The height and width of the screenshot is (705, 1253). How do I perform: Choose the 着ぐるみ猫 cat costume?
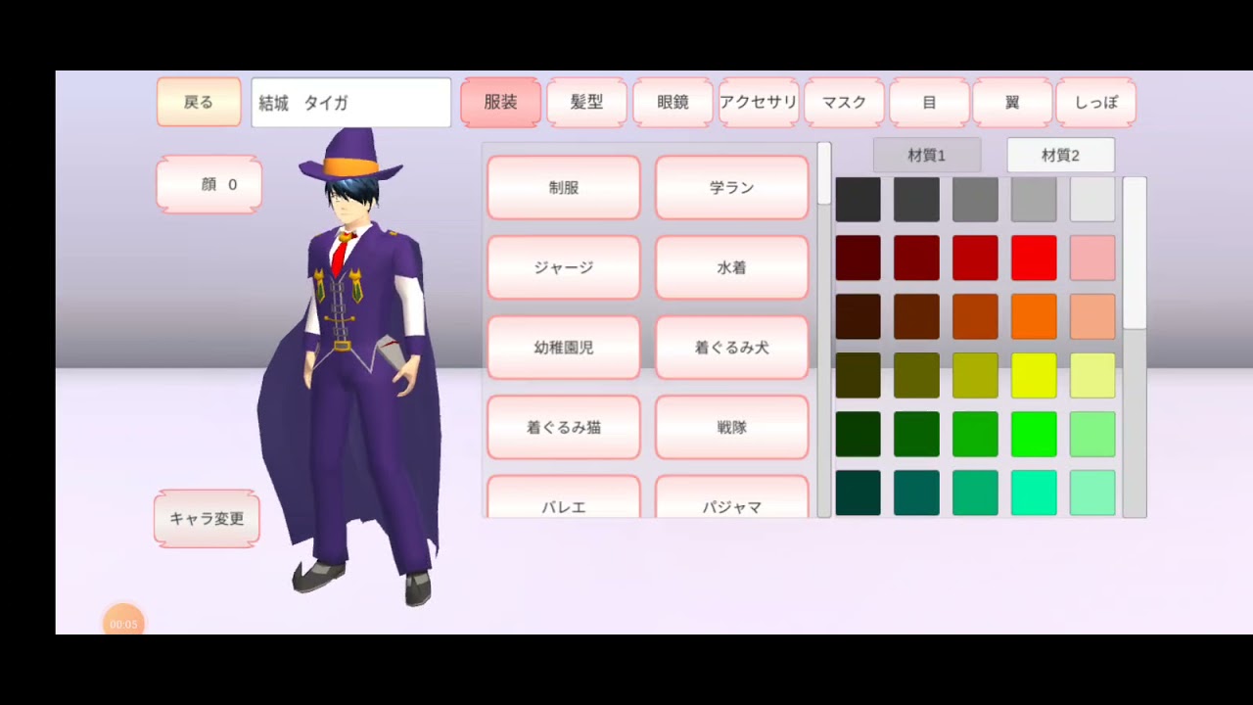[x=564, y=428]
